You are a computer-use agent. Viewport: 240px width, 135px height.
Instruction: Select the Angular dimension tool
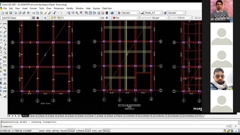5,53
